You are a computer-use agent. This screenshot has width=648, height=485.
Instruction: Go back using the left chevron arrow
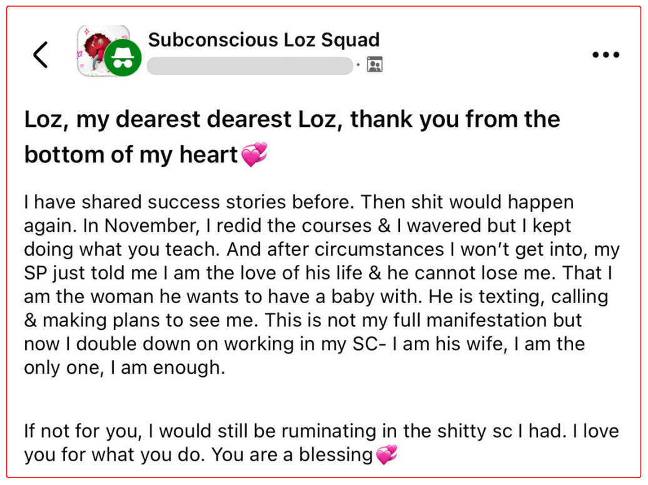(x=41, y=55)
